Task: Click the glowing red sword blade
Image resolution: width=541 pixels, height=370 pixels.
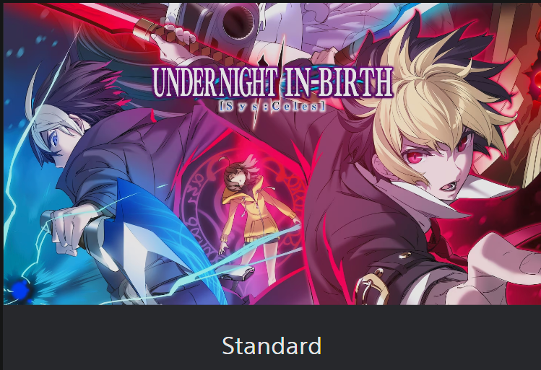Action: click(90, 17)
